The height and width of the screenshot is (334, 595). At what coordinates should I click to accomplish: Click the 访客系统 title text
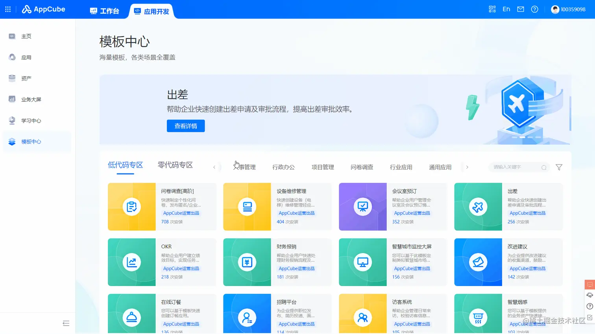(402, 302)
